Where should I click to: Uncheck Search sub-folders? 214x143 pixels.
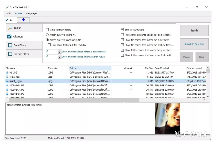click(x=122, y=29)
